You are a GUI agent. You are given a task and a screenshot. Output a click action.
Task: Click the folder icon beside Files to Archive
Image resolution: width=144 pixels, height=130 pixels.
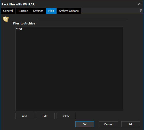[x=6, y=19]
